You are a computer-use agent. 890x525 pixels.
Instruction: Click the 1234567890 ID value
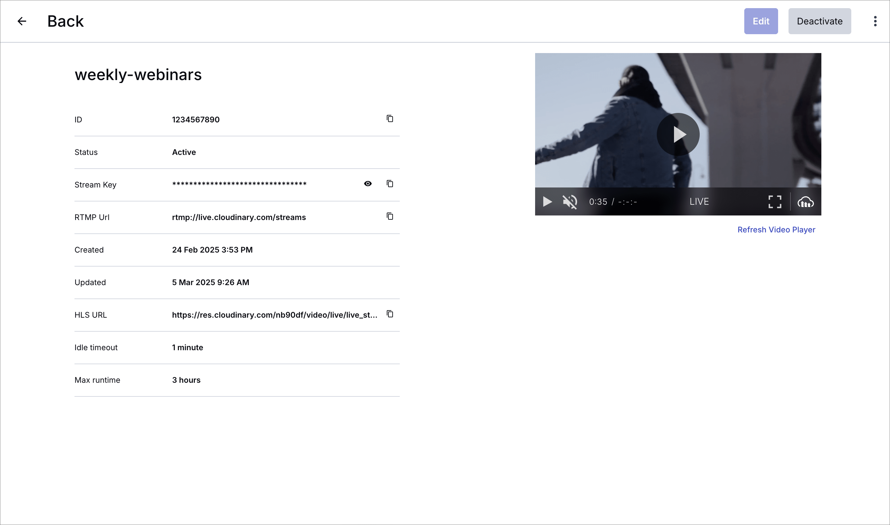[x=196, y=119]
